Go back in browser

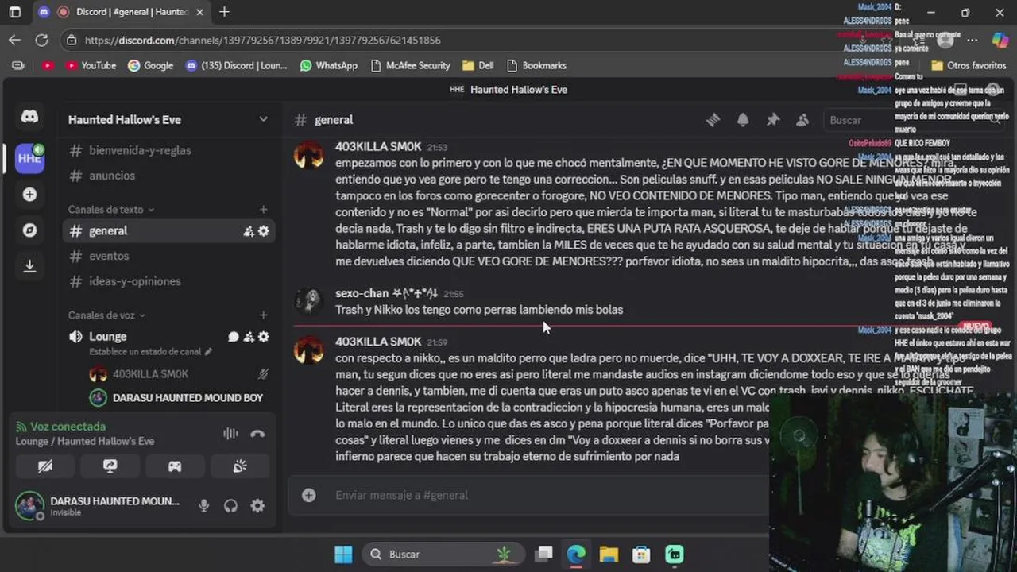15,40
